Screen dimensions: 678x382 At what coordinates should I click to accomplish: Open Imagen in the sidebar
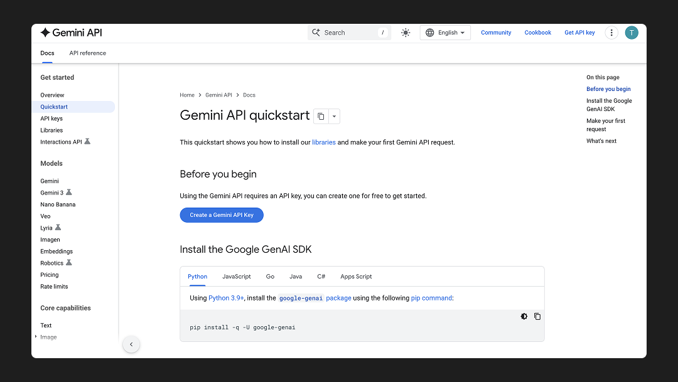point(50,240)
